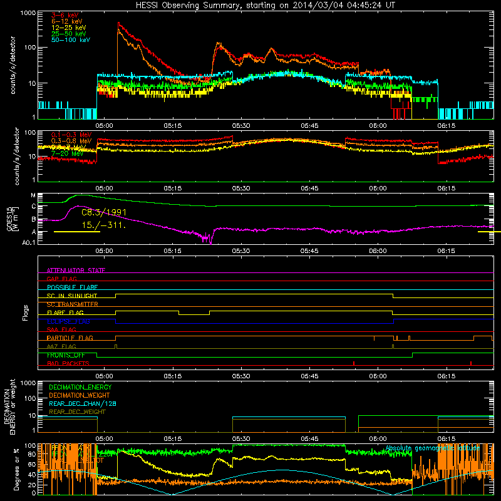Select the FRONTS_OFF flag label

point(66,355)
